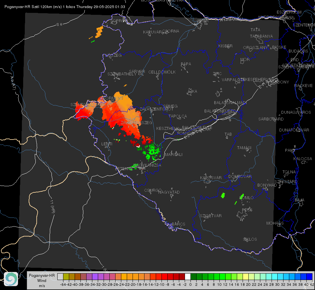The height and width of the screenshot is (290, 315).
Task: Click the city label DUNAFÖLDVÁR
Action: click(294, 130)
